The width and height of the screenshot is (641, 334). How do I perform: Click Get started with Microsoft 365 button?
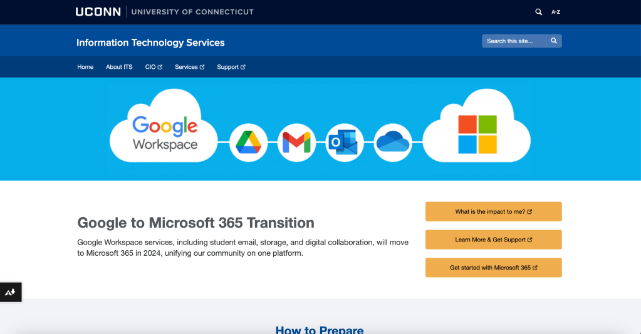[x=493, y=268]
